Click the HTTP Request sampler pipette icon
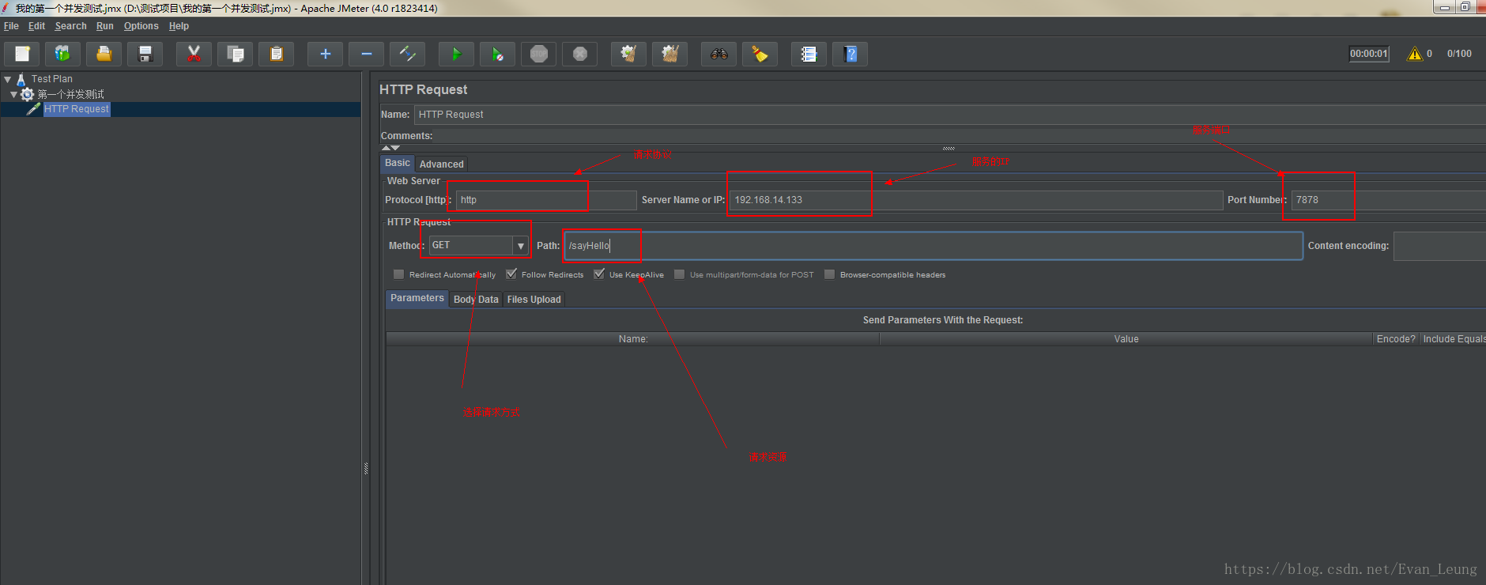 pos(33,109)
